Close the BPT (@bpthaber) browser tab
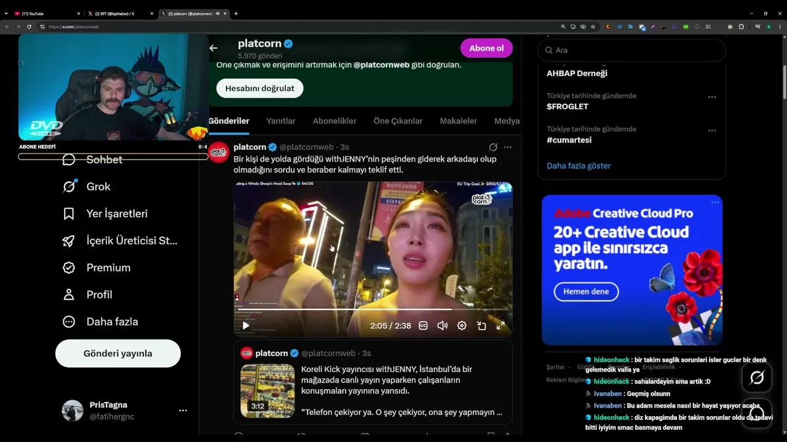The image size is (787, 442). pos(152,14)
